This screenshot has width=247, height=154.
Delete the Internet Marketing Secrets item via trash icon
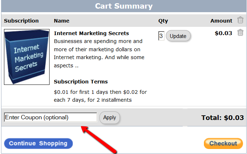pyautogui.click(x=240, y=33)
